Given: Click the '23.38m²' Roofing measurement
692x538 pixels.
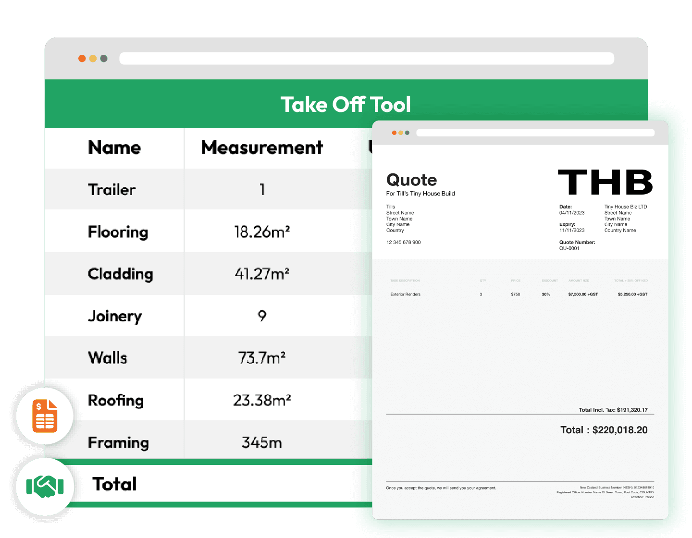Looking at the screenshot, I should (262, 400).
